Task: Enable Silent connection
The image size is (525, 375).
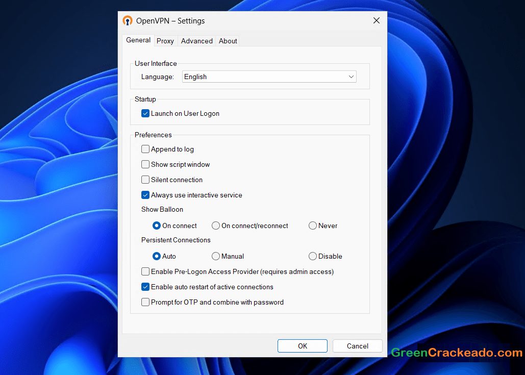Action: (x=145, y=180)
